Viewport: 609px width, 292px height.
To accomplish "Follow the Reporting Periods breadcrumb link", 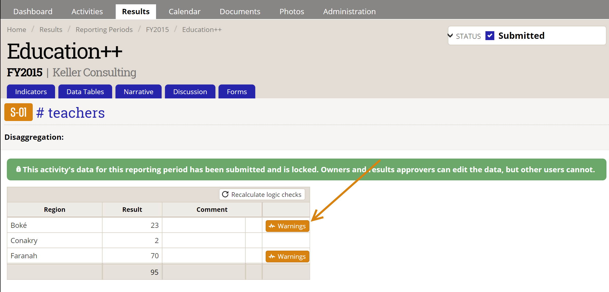I will 104,30.
